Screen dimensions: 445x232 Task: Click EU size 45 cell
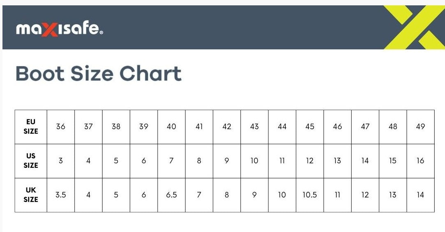tap(310, 127)
